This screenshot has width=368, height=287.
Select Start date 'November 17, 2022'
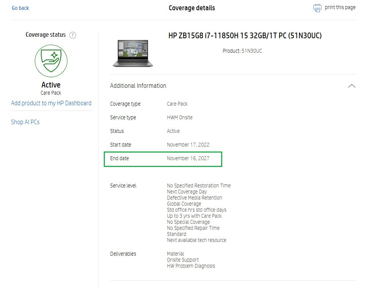point(188,145)
